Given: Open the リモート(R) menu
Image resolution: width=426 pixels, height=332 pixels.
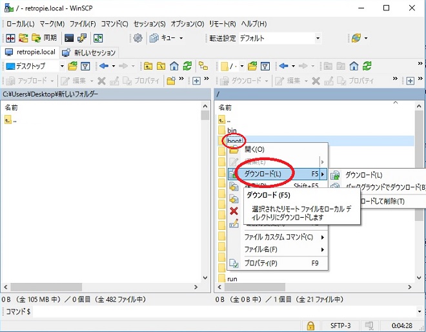Looking at the screenshot, I should click(222, 24).
